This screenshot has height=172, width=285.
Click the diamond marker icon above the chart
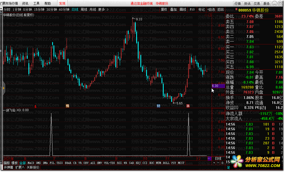pos(206,15)
